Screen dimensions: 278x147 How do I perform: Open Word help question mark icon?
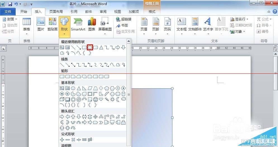[275, 11]
